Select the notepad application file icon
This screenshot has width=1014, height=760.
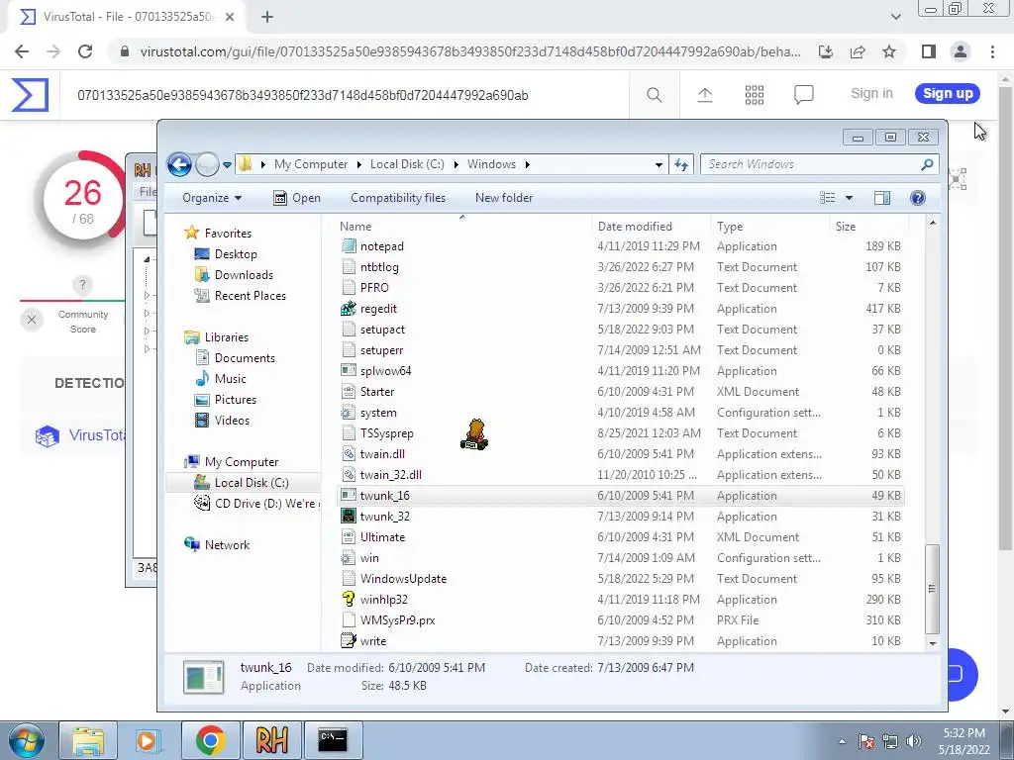pos(349,246)
